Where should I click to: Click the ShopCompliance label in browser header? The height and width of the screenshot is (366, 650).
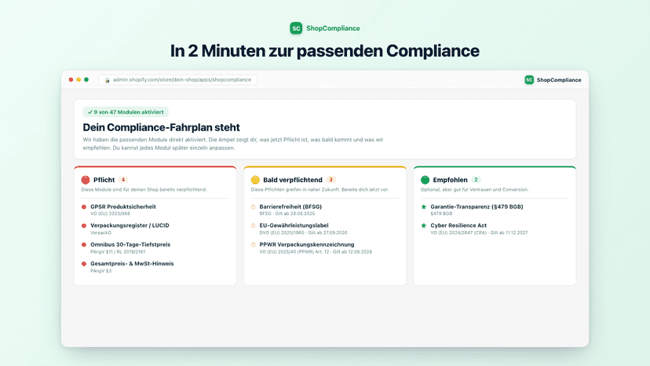(559, 80)
